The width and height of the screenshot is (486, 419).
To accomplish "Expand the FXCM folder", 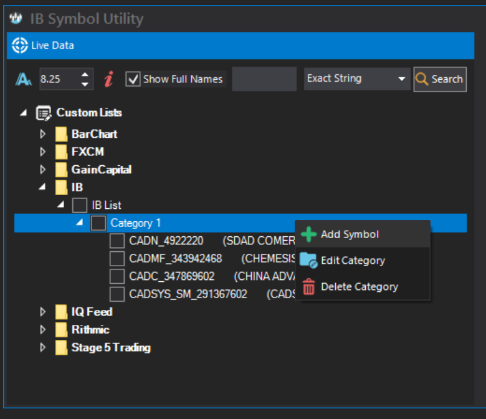I will click(x=43, y=152).
